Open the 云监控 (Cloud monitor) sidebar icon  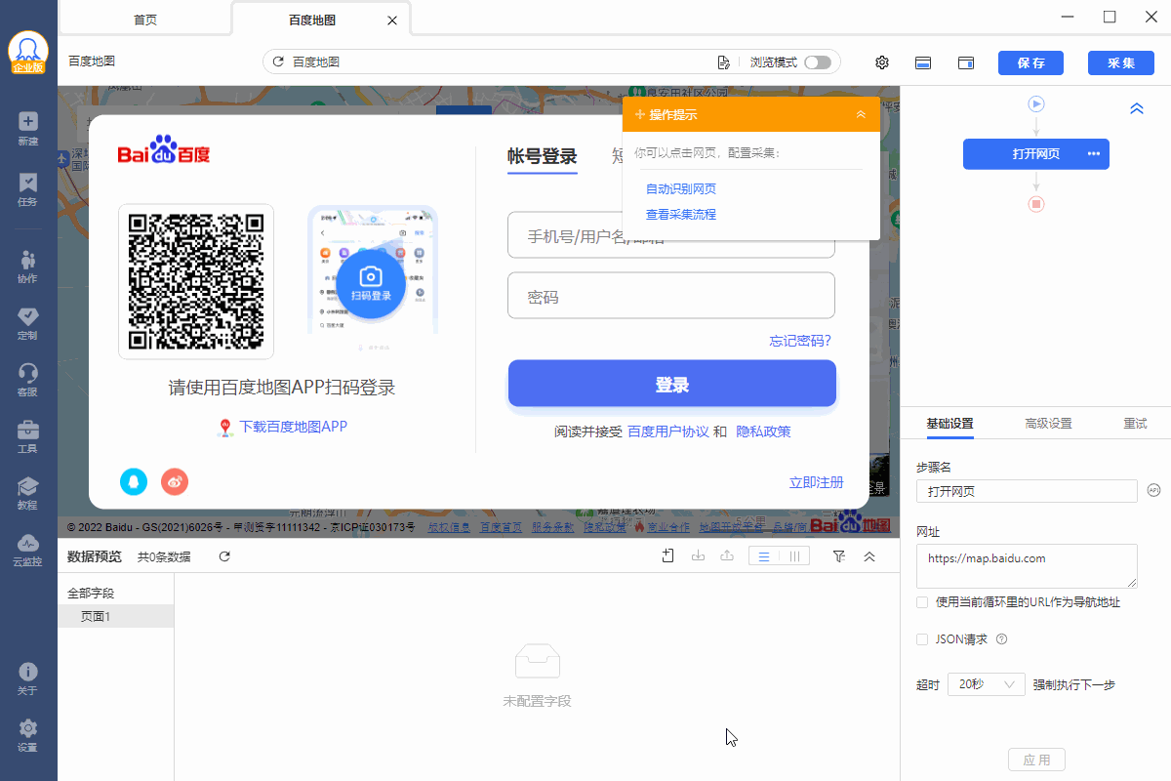[28, 550]
